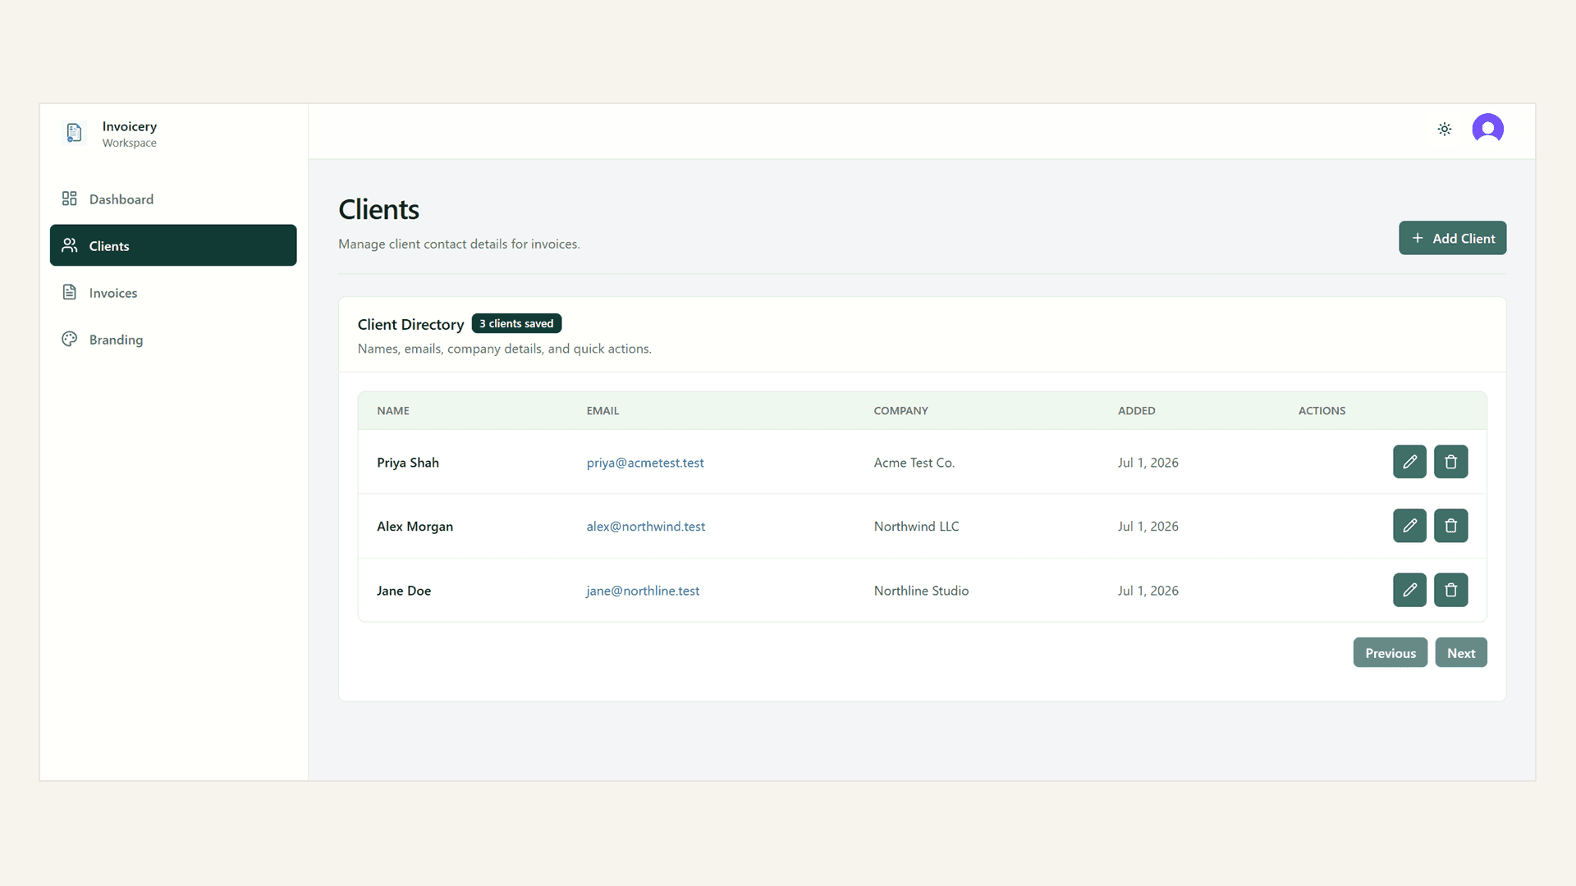The height and width of the screenshot is (886, 1576).
Task: Open the user profile avatar
Action: [1487, 129]
